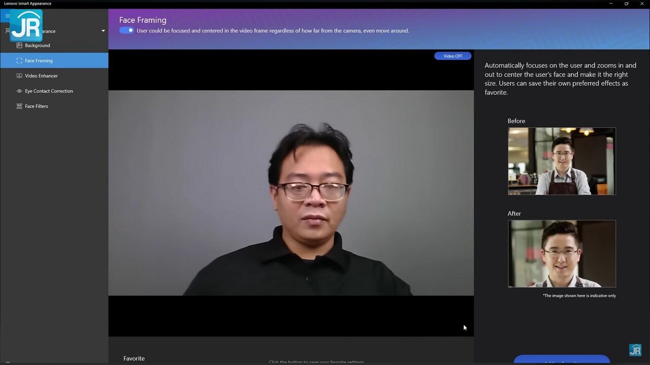Viewport: 650px width, 365px height.
Task: Collapse the Smart Appearance section chevron
Action: [x=103, y=30]
